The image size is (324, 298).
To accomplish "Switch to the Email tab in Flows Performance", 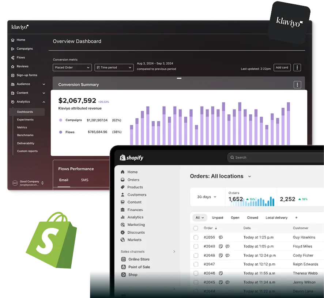I will 64,180.
